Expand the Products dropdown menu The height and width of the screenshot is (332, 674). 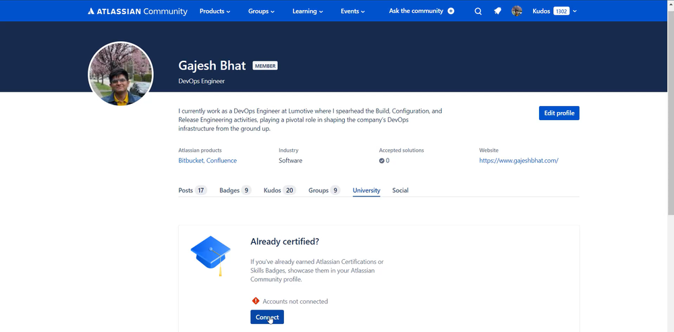coord(215,11)
